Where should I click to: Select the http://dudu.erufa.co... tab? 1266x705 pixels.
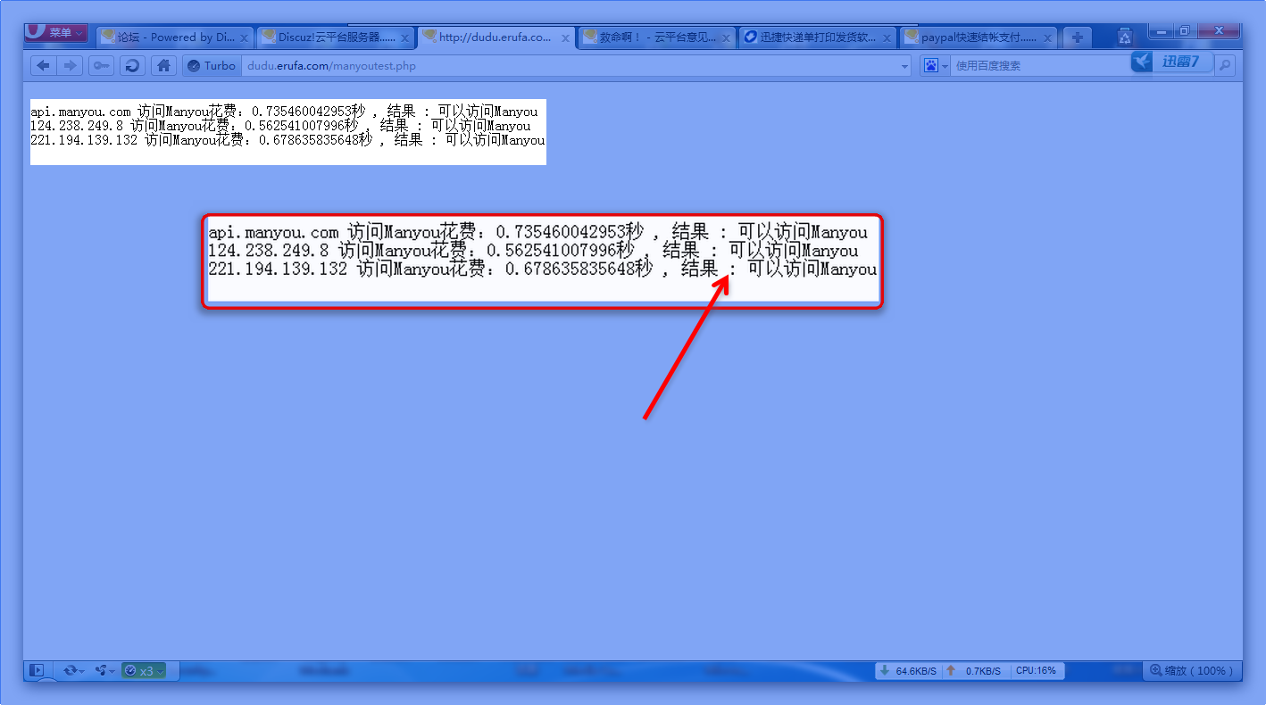(496, 37)
